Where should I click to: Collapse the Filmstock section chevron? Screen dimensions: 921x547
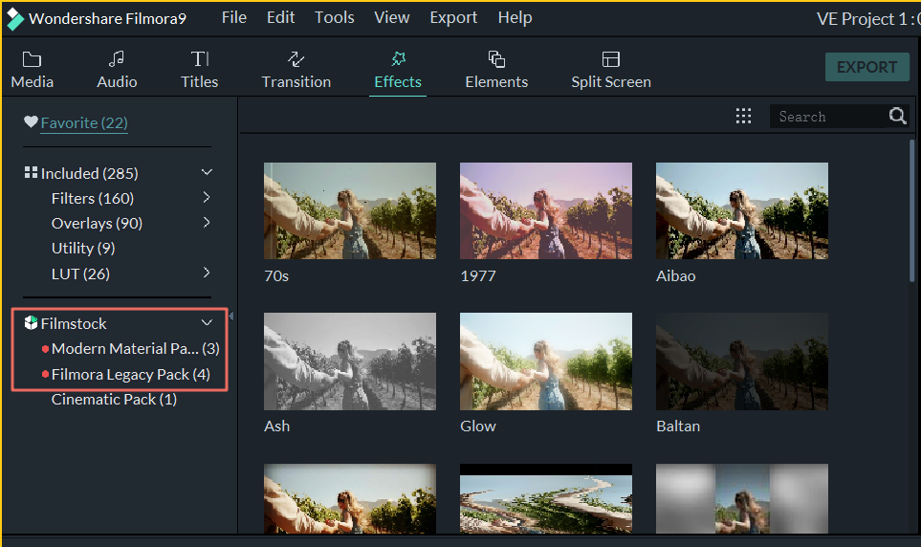[207, 323]
